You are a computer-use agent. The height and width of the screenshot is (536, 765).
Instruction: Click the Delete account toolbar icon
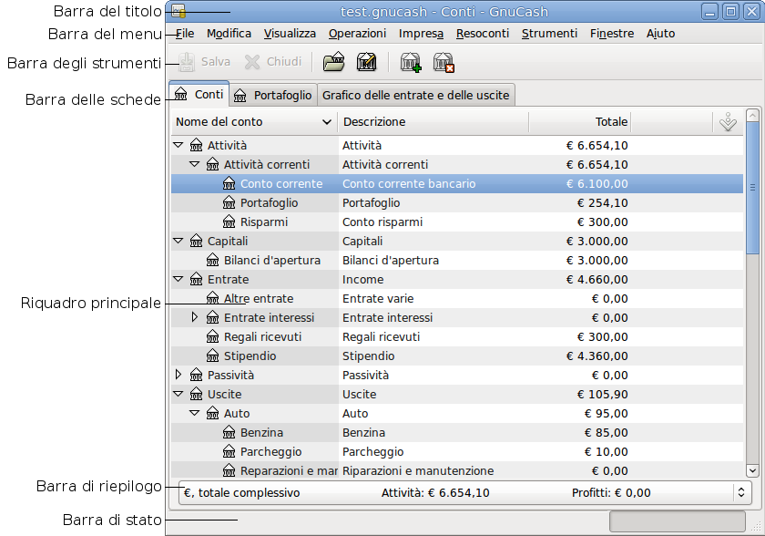pos(444,62)
